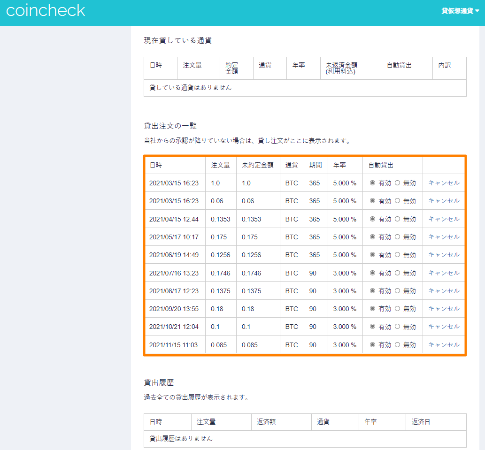Select 無効 for the 0.1746 BTC order
This screenshot has height=450, width=485.
pyautogui.click(x=398, y=273)
